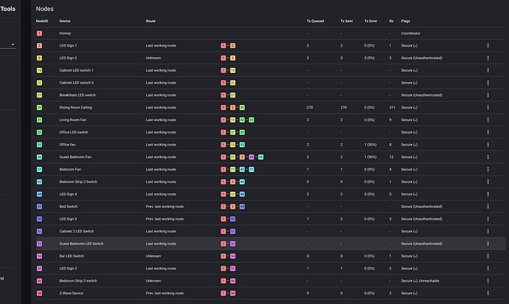Click the more menu for Breakfeast LED switch
This screenshot has height=304, width=509.
488,95
